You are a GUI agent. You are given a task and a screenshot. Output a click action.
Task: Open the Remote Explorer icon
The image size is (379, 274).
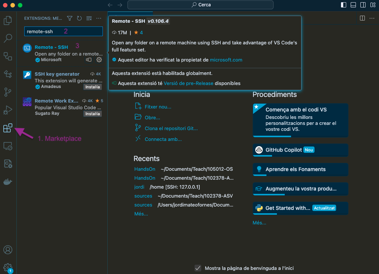coord(8,146)
